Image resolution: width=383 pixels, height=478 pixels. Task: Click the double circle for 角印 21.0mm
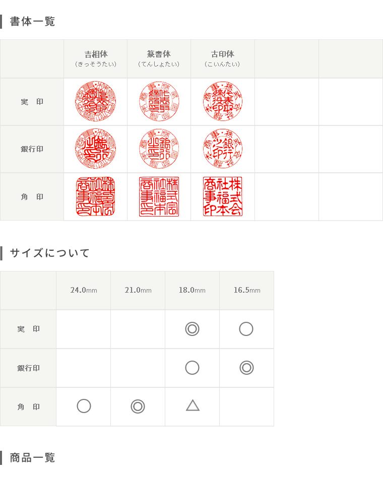(x=138, y=406)
